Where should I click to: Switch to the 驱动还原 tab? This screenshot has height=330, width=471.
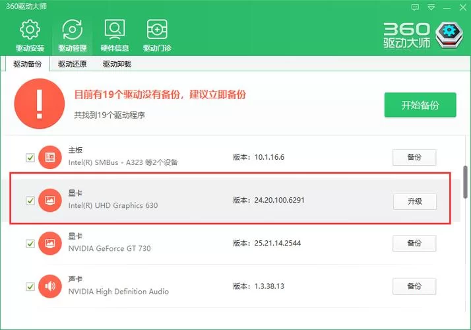[x=72, y=64]
